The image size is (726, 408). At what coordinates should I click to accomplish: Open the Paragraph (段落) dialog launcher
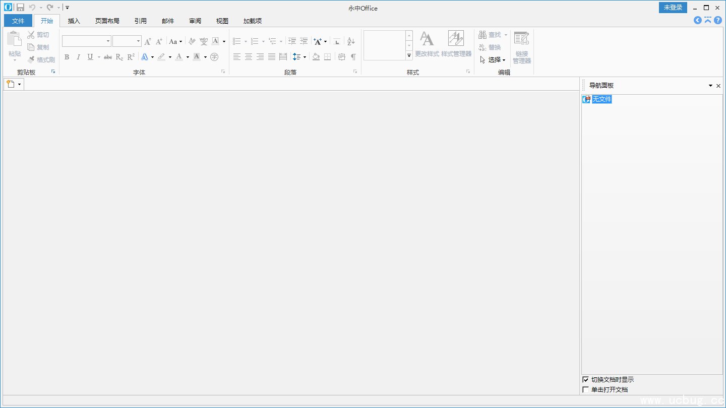click(x=355, y=72)
